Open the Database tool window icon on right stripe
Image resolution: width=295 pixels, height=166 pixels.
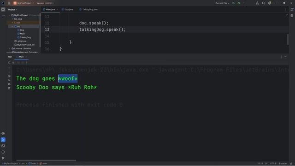click(x=292, y=16)
